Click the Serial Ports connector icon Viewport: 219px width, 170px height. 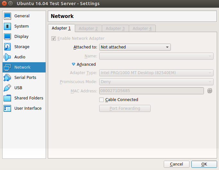[x=7, y=78]
